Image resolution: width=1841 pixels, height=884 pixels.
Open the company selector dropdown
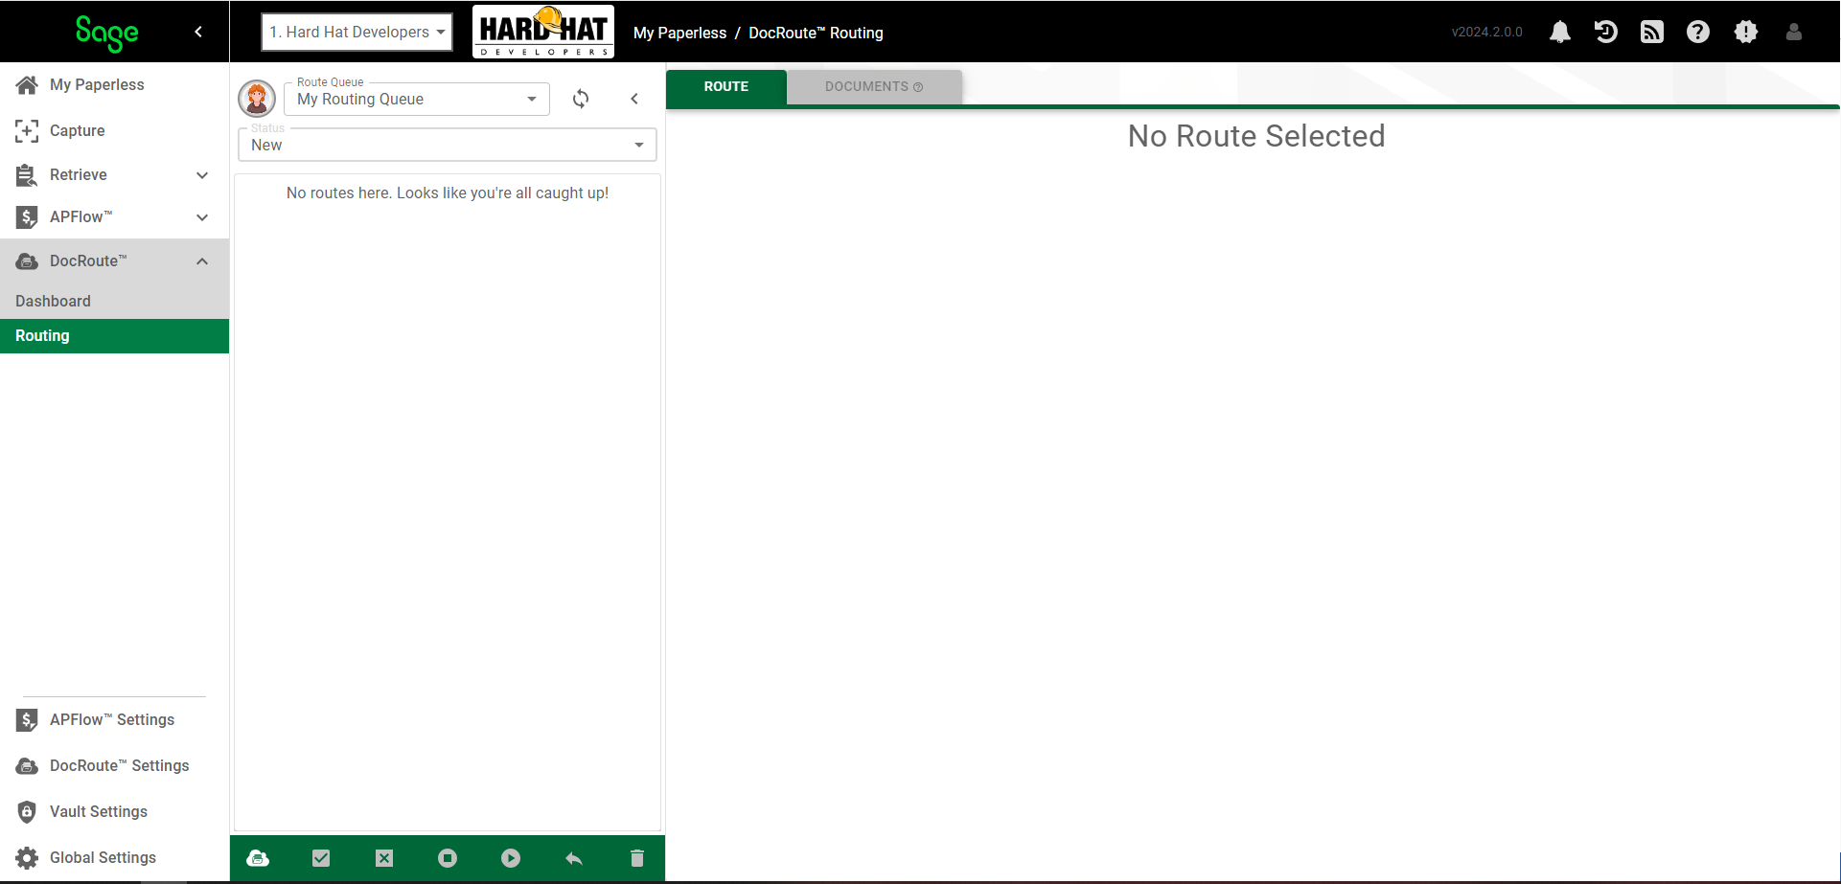(357, 32)
